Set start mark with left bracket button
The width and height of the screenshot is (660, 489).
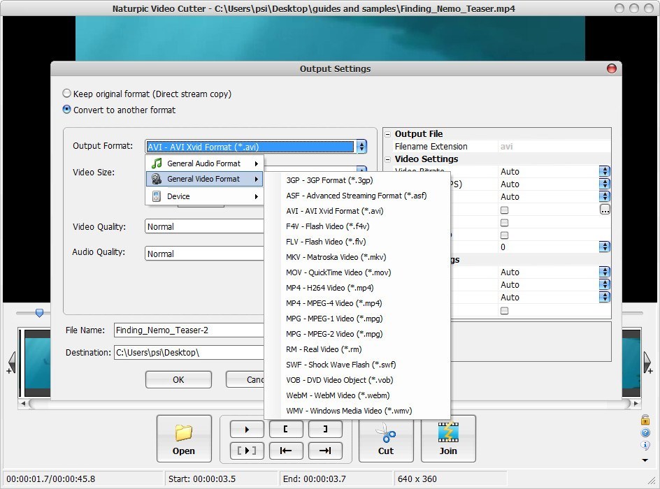click(x=286, y=430)
